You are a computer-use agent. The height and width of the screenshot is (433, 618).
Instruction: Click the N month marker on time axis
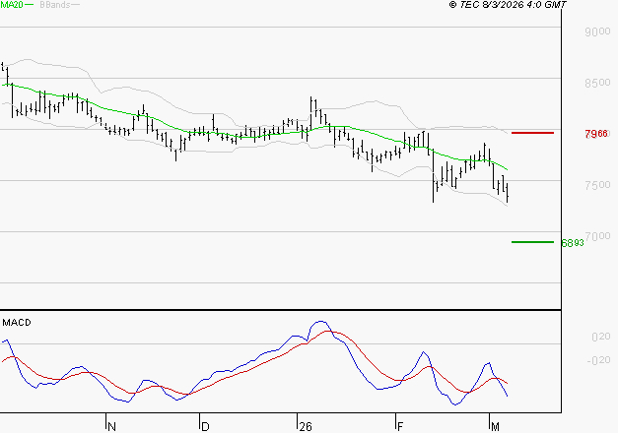pyautogui.click(x=111, y=426)
